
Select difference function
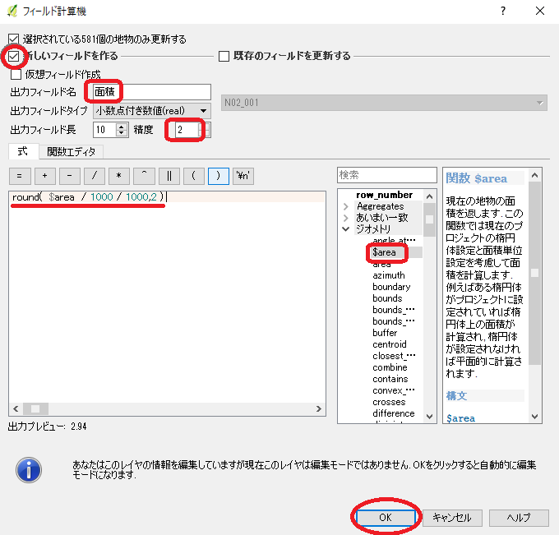394,413
